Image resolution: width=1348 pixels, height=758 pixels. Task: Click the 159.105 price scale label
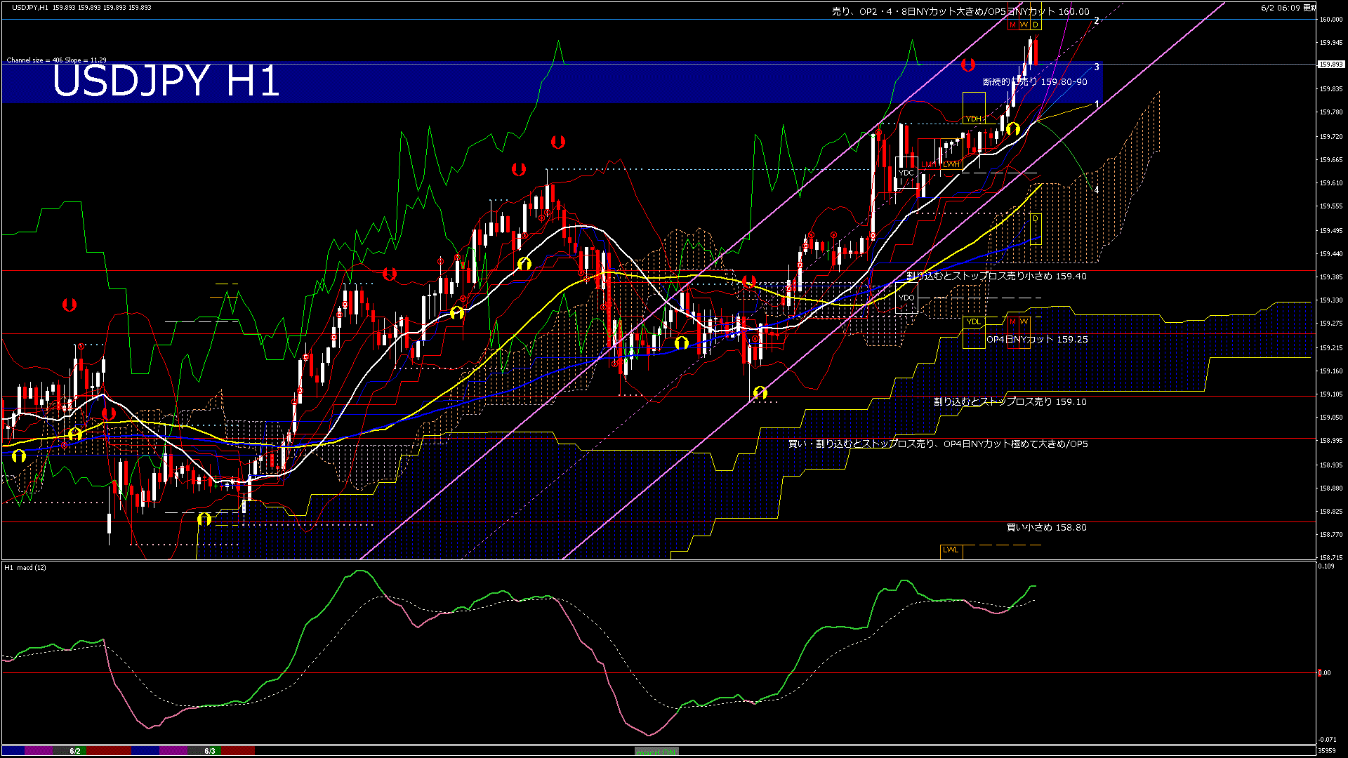(x=1331, y=394)
